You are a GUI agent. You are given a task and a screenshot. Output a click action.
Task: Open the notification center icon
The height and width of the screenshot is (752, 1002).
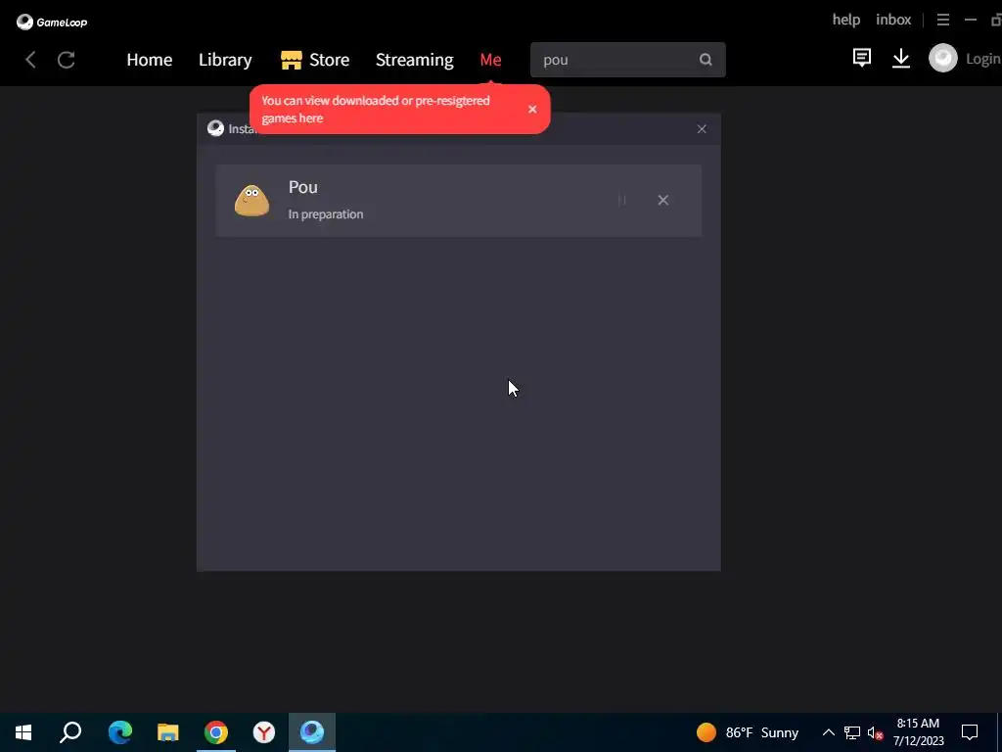coord(970,732)
